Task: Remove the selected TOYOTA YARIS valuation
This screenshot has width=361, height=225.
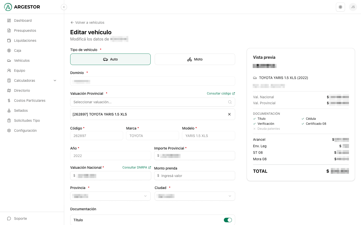Action: click(x=229, y=114)
